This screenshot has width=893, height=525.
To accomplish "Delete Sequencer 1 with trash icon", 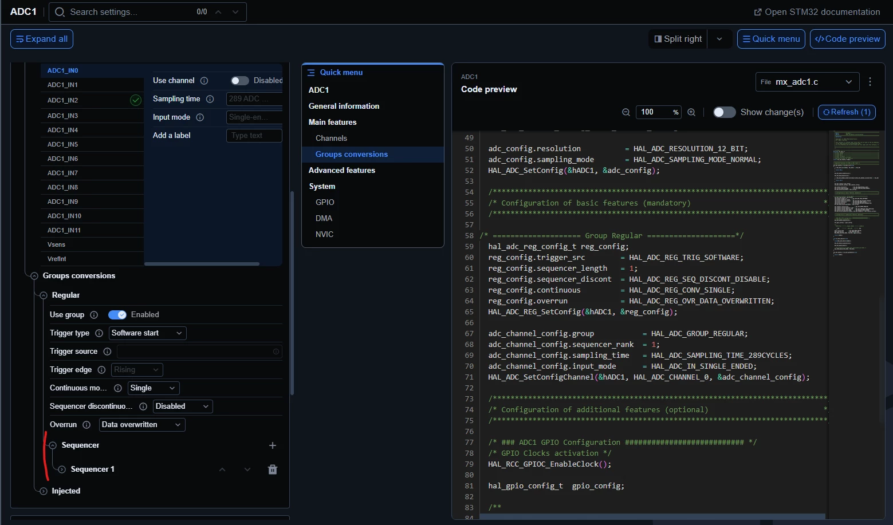I will (273, 469).
